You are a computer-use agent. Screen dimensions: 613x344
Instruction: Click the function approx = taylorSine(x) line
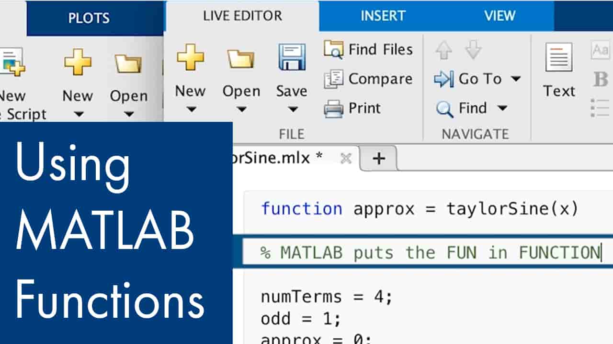[420, 209]
